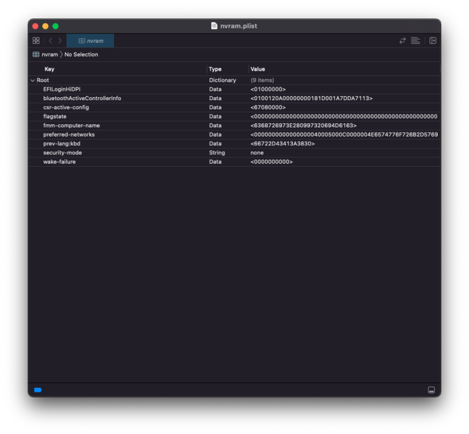Click the 'none' string value
The image size is (469, 434).
click(257, 153)
